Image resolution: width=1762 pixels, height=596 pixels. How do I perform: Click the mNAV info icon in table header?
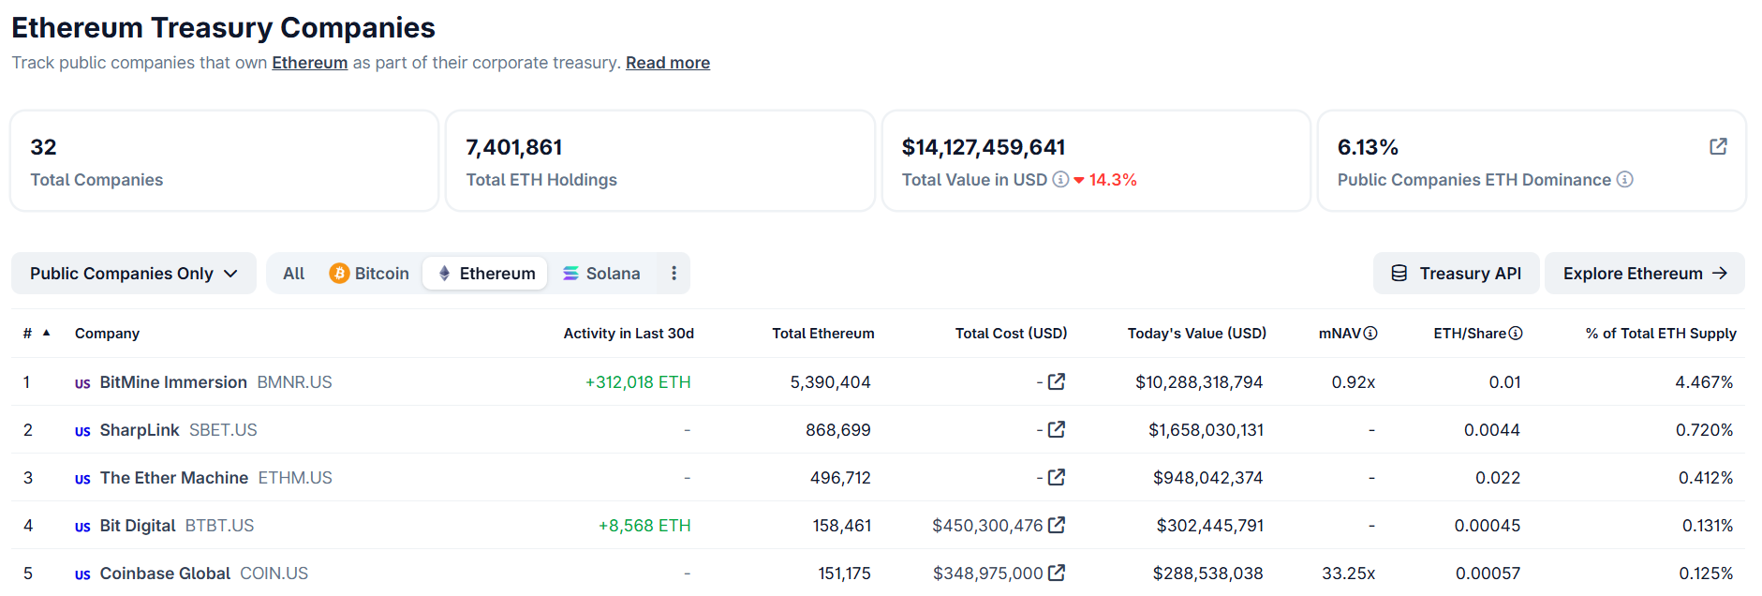click(1370, 333)
